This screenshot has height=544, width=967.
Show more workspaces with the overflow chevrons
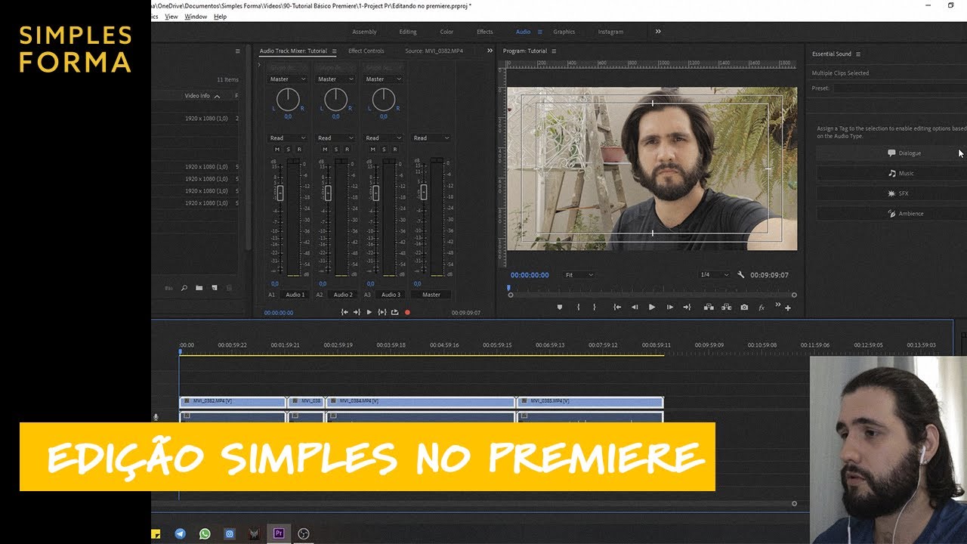click(658, 32)
